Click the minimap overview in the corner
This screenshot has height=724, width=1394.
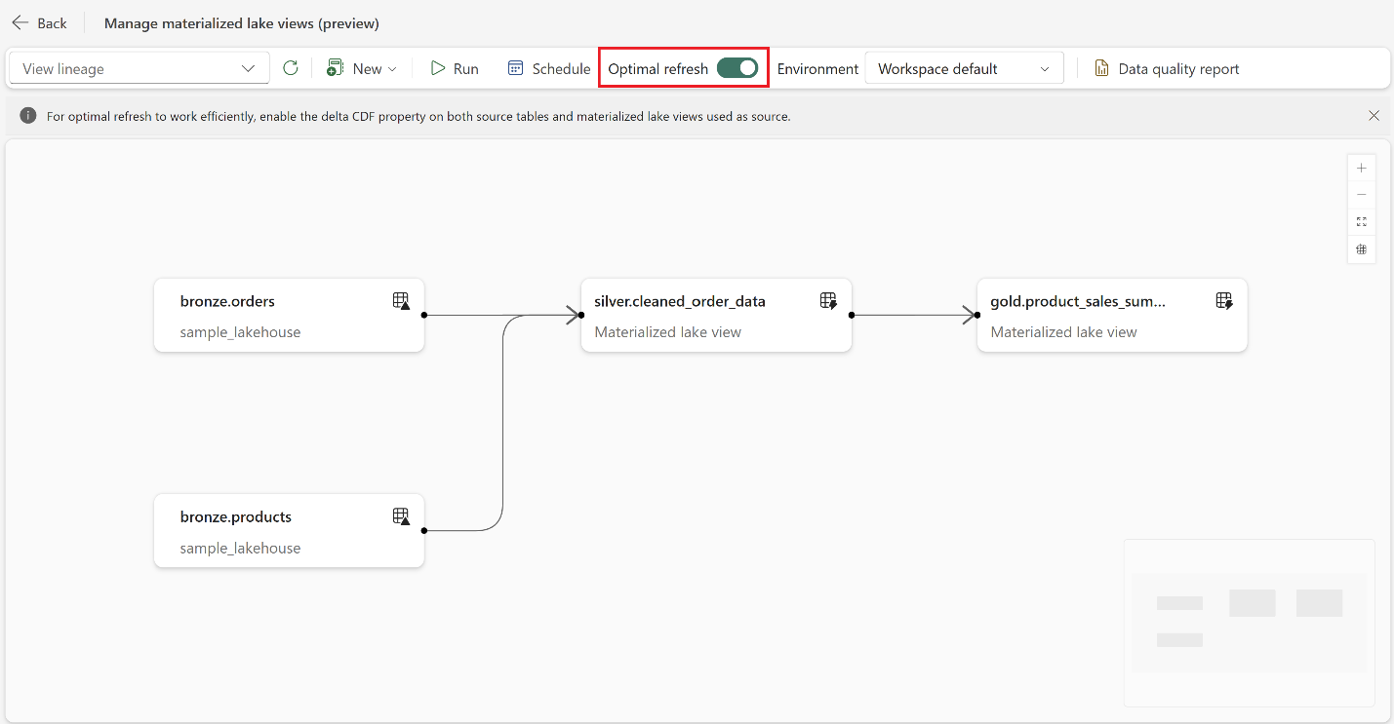tap(1249, 622)
